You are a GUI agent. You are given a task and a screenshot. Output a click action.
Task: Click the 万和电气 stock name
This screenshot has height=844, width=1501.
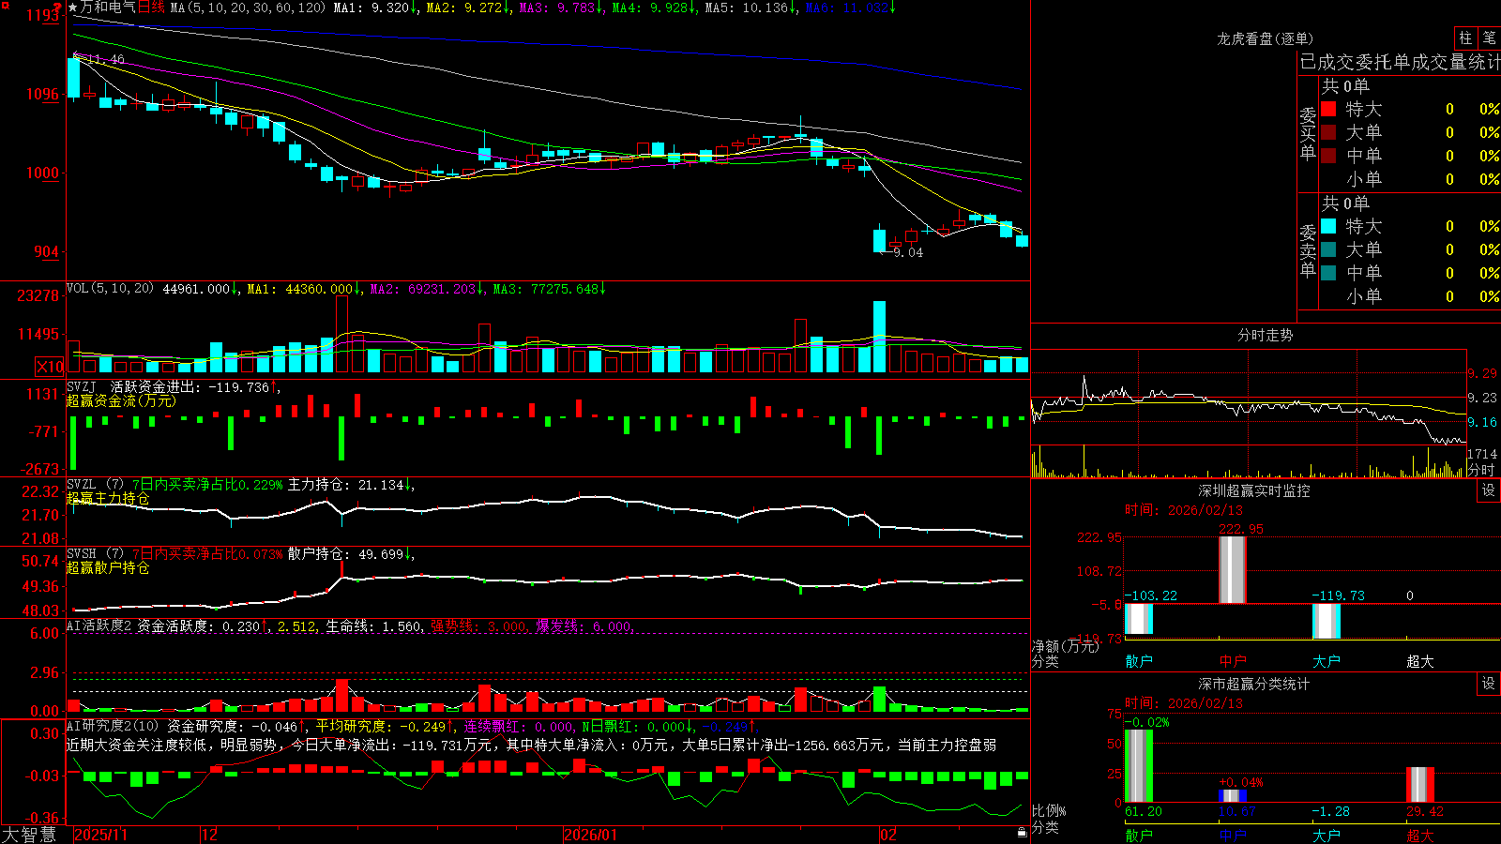108,8
